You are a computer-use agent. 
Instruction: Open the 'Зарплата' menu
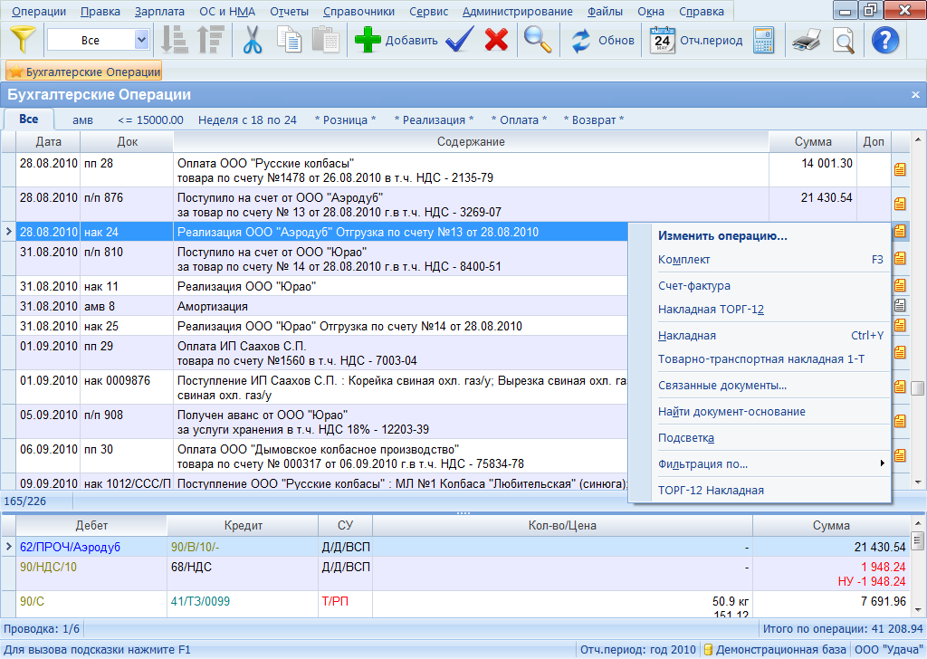(159, 12)
